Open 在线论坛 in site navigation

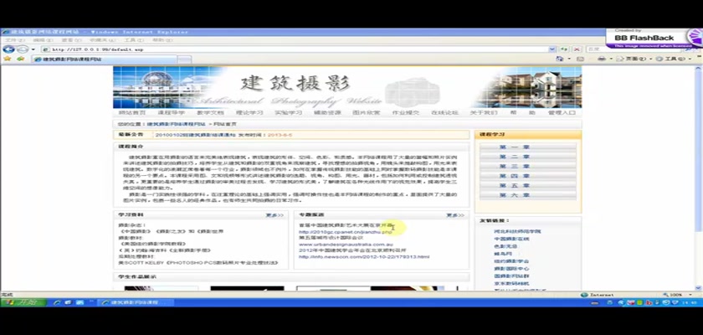[444, 112]
